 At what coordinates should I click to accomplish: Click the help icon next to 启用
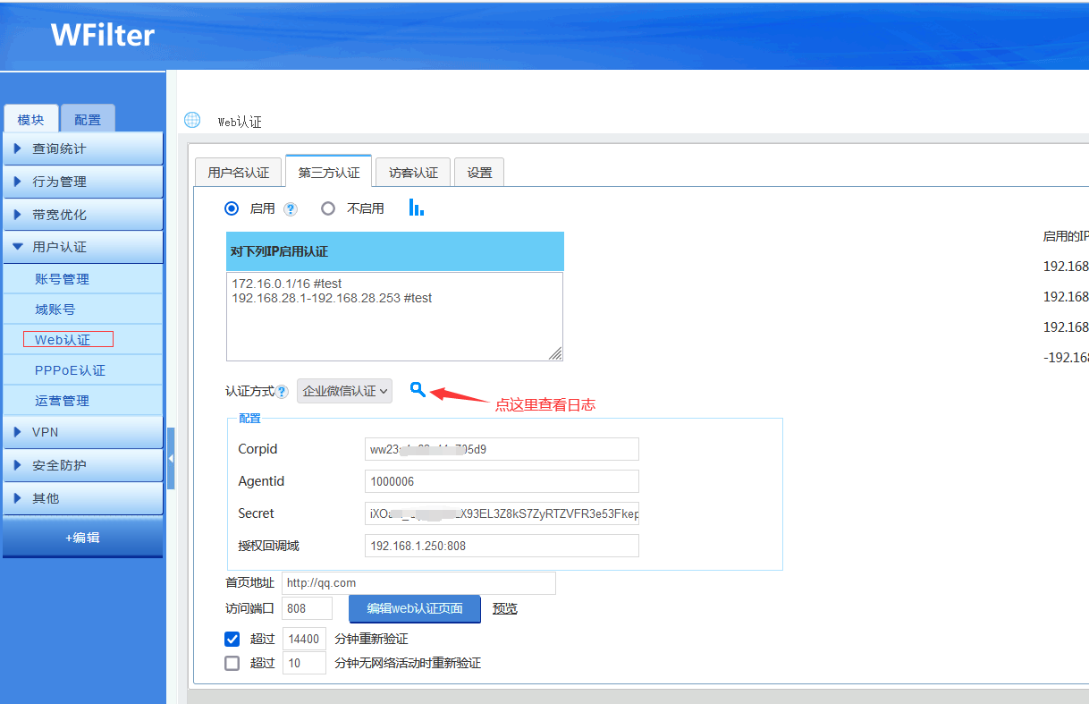(290, 208)
